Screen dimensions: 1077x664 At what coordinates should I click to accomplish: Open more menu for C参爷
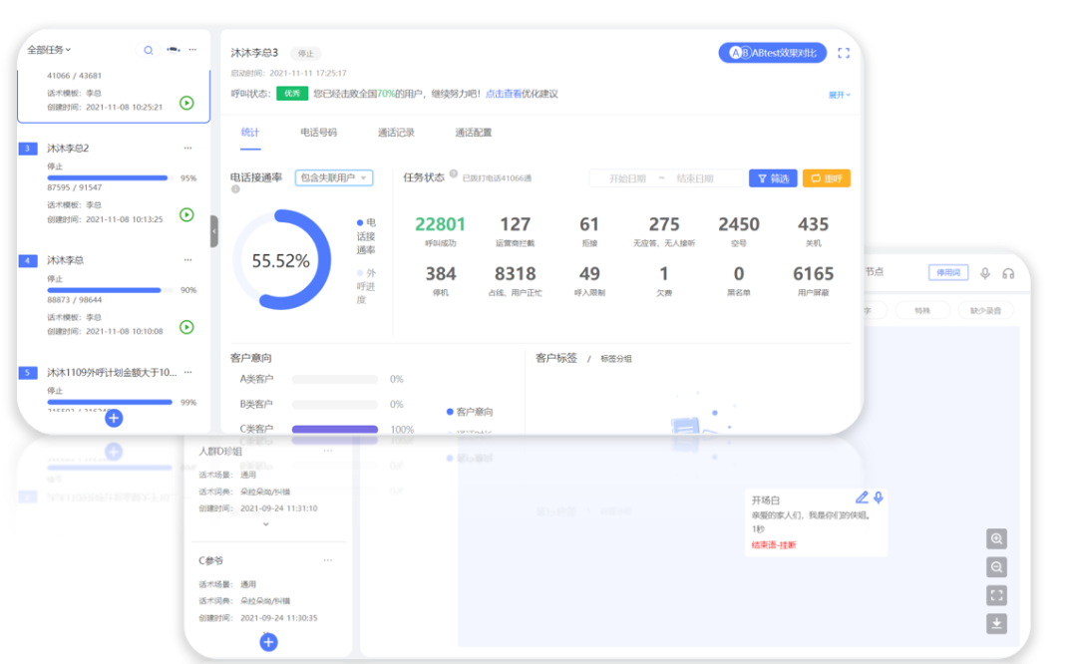point(328,560)
